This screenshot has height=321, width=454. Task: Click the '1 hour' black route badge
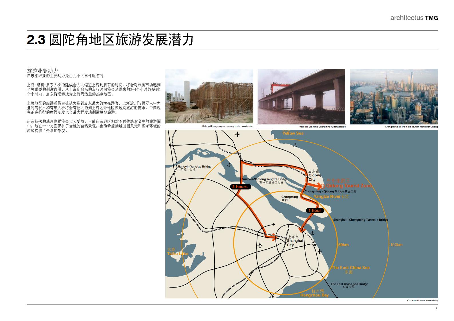pos(315,210)
